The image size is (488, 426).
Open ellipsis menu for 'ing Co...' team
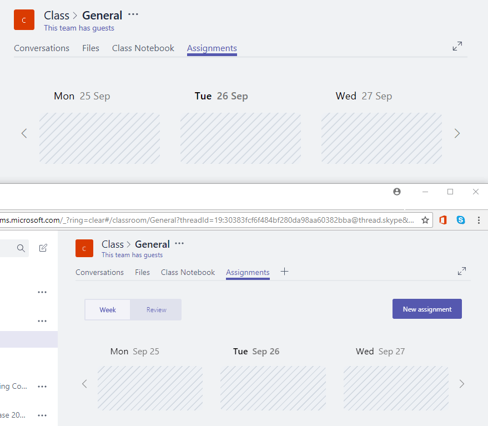pos(42,387)
